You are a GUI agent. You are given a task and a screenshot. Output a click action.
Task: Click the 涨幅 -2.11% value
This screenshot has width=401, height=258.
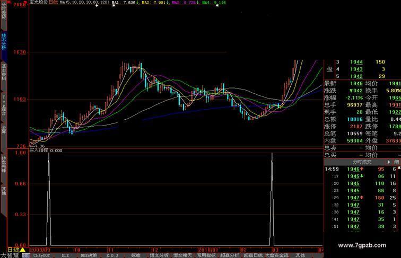pos(354,97)
